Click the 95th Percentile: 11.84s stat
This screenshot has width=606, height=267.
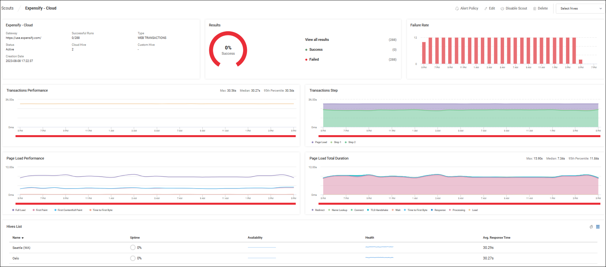[x=584, y=159]
